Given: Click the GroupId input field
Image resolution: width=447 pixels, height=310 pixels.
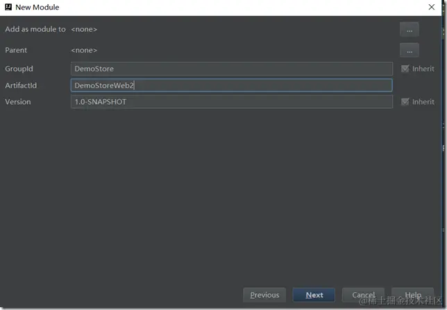Looking at the screenshot, I should pos(232,69).
